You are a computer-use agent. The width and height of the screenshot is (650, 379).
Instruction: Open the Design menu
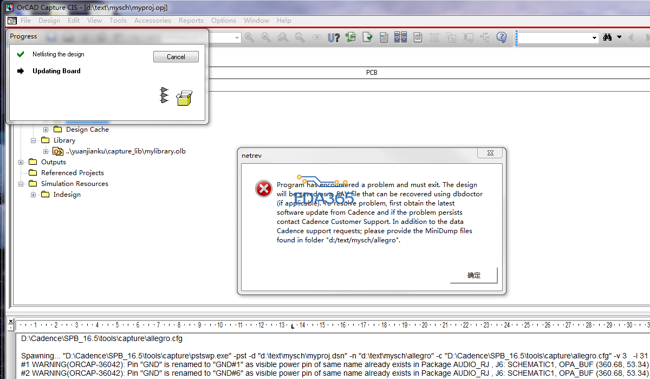(49, 21)
